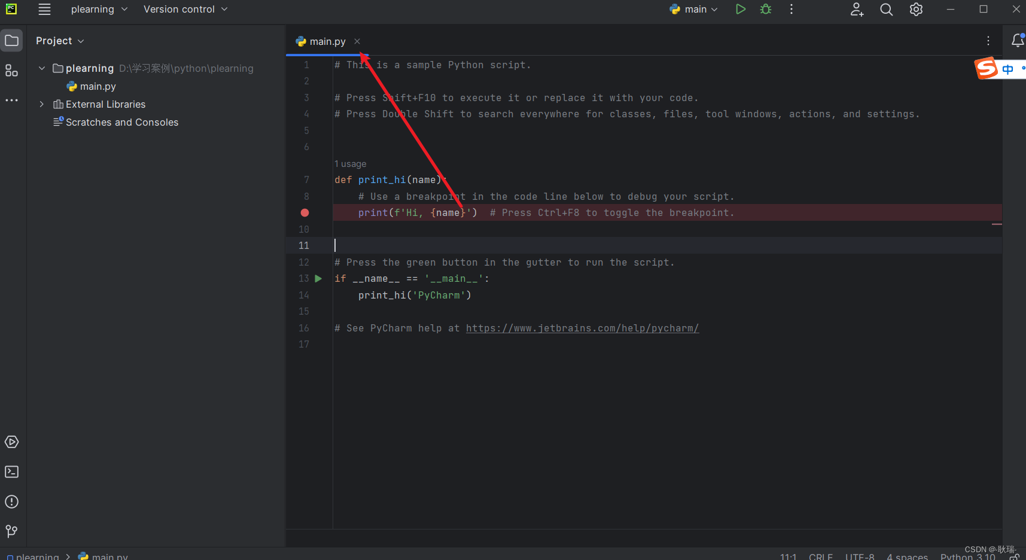This screenshot has width=1026, height=560.
Task: Click the Sogou input method icon
Action: pos(987,68)
